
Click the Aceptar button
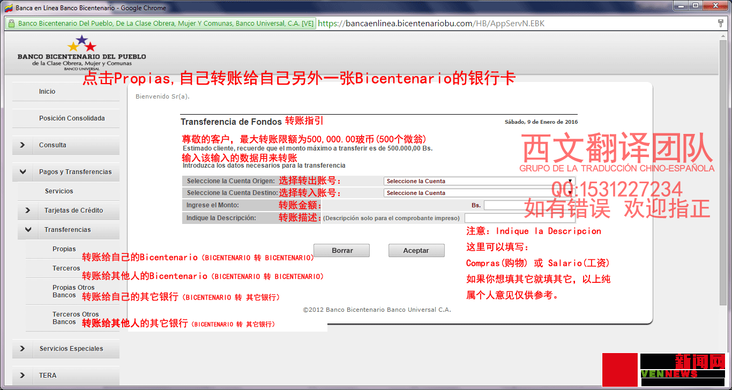tap(416, 250)
